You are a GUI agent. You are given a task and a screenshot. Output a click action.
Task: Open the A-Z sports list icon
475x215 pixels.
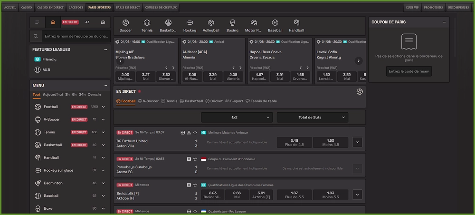[x=87, y=22]
